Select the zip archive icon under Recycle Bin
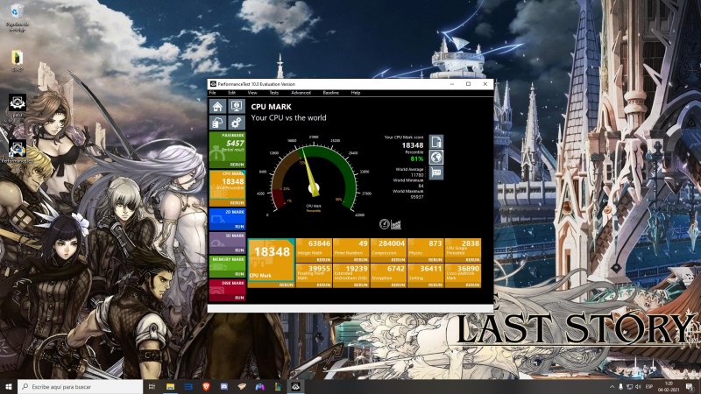Image resolution: width=701 pixels, height=394 pixels. click(x=18, y=60)
